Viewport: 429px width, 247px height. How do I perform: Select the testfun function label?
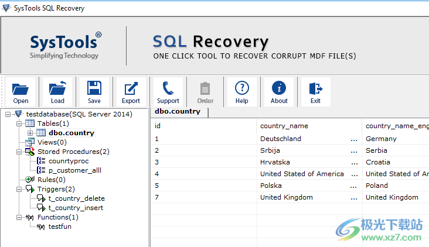pyautogui.click(x=60, y=227)
